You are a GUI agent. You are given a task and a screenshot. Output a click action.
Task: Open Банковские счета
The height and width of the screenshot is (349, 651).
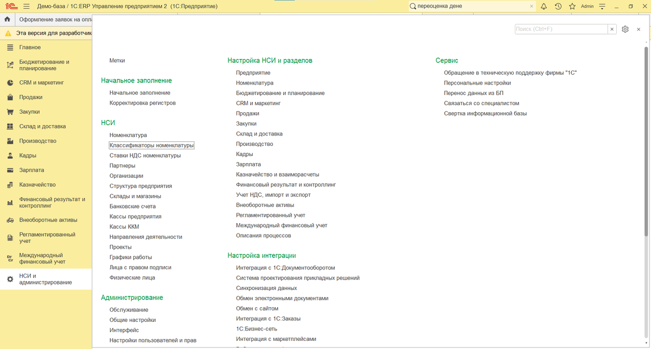[132, 206]
